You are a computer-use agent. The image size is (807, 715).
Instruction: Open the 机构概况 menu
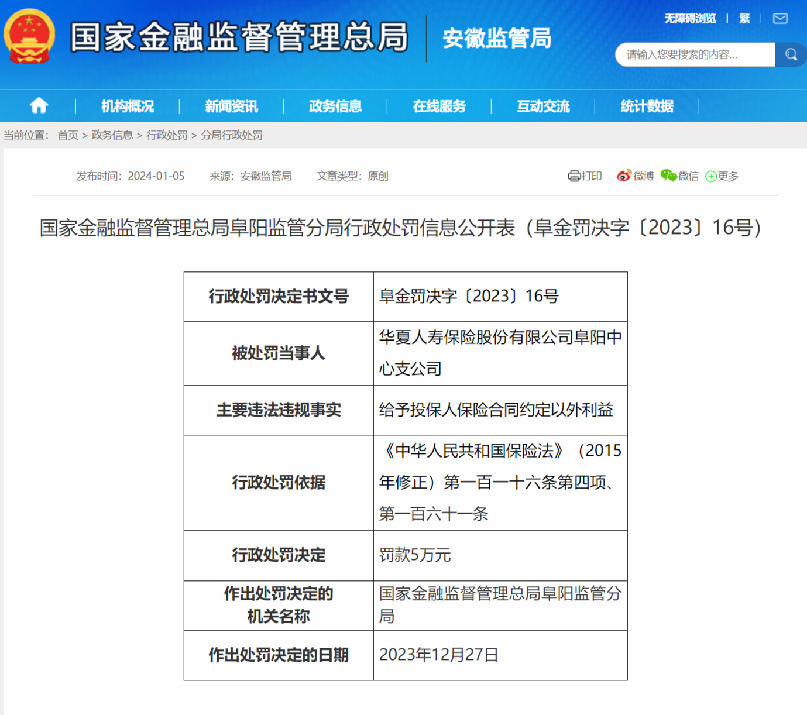point(127,106)
